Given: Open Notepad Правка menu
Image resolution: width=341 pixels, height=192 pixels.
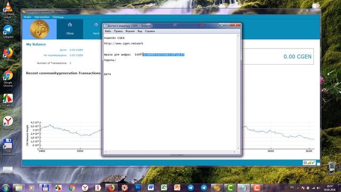Looking at the screenshot, I should tap(118, 31).
